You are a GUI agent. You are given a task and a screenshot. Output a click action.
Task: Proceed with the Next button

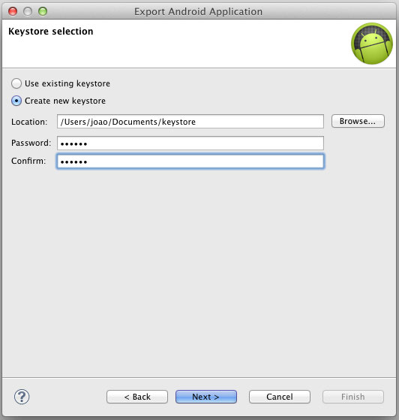(x=206, y=397)
